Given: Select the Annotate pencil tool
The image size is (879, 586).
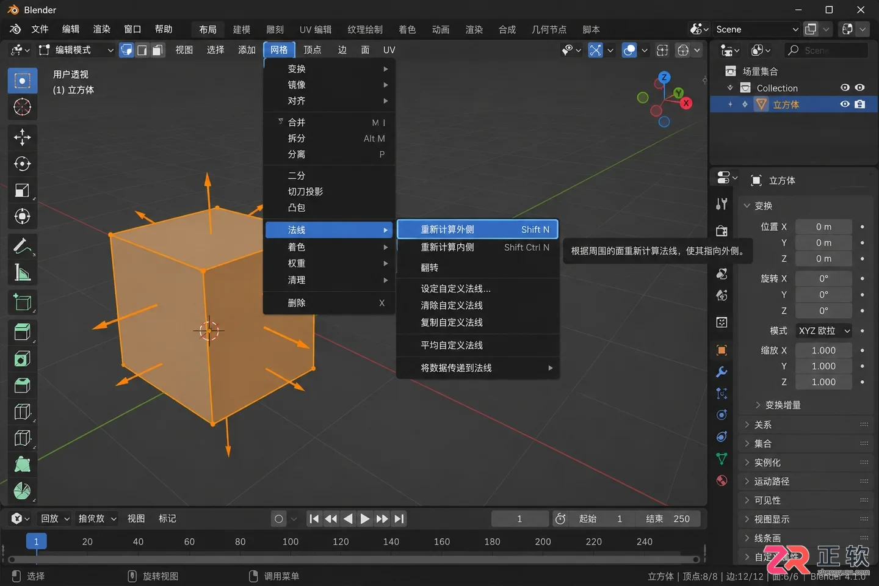Looking at the screenshot, I should point(22,246).
